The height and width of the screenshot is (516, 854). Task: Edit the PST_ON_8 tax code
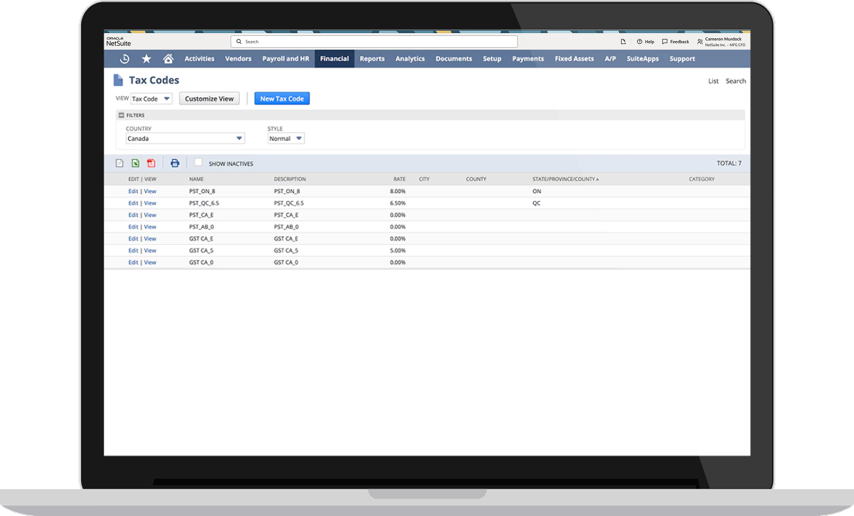tap(133, 191)
